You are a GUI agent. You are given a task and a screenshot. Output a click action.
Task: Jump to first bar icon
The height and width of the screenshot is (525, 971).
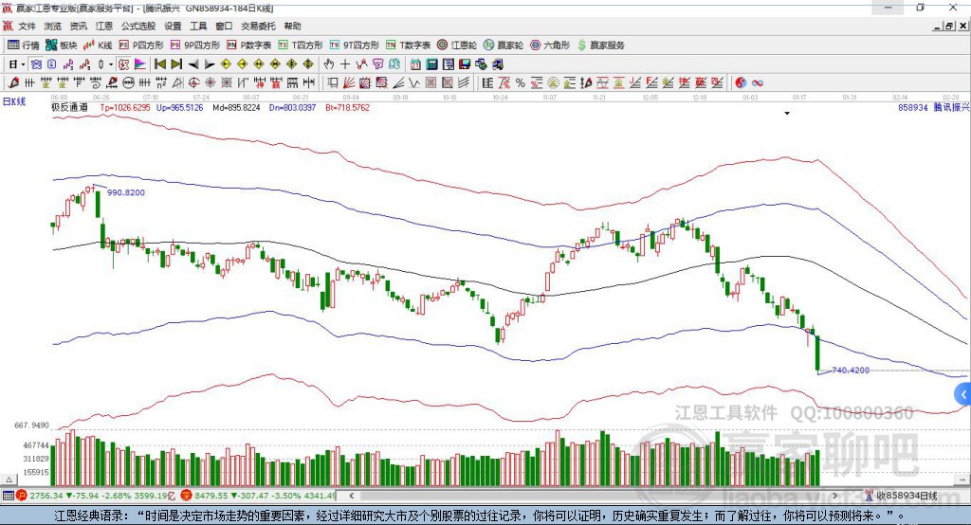(x=159, y=64)
